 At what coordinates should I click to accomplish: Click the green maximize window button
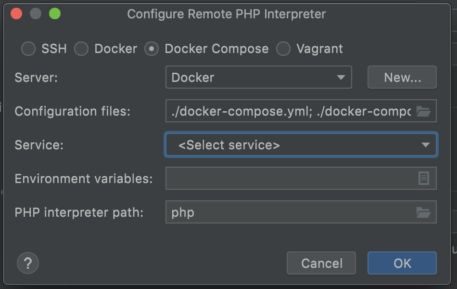click(55, 13)
